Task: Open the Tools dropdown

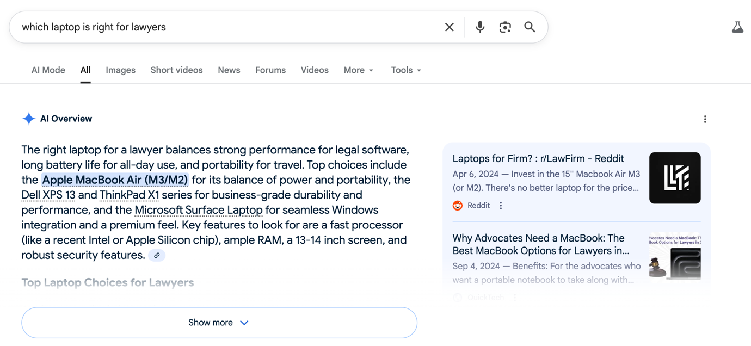Action: coord(405,70)
